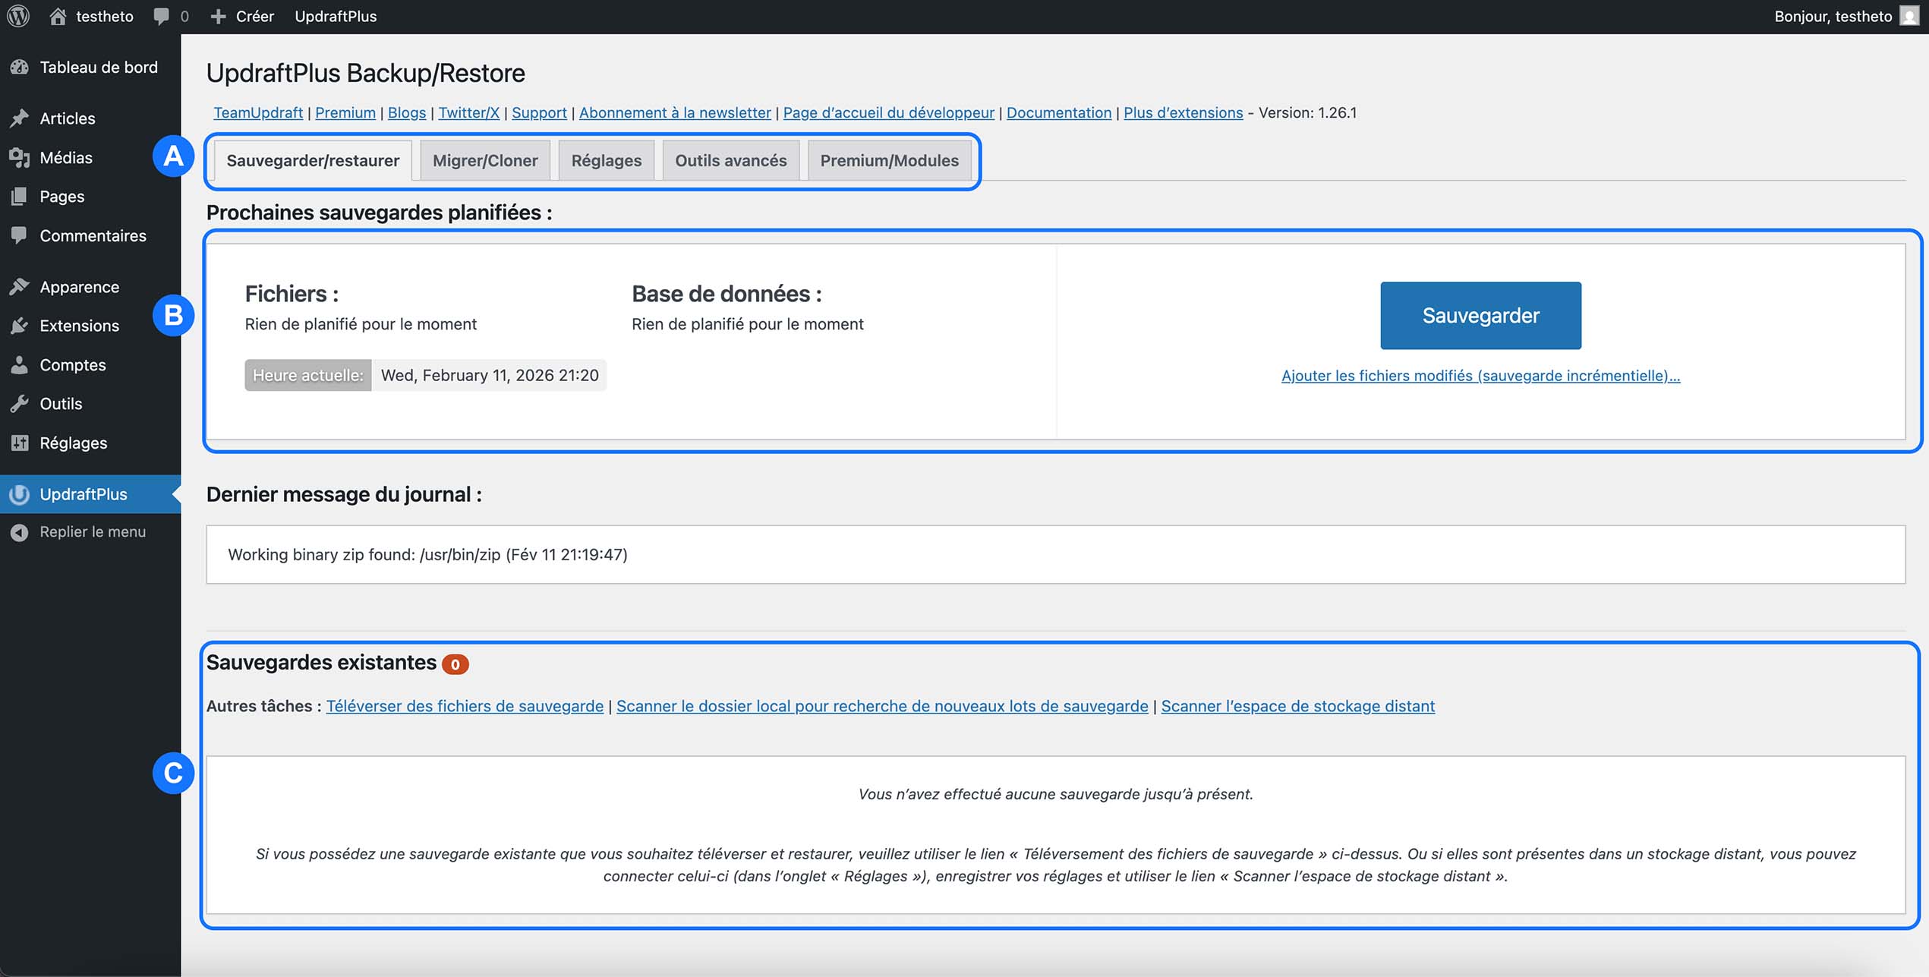Select the Outils avancés tab
This screenshot has width=1929, height=977.
tap(730, 160)
